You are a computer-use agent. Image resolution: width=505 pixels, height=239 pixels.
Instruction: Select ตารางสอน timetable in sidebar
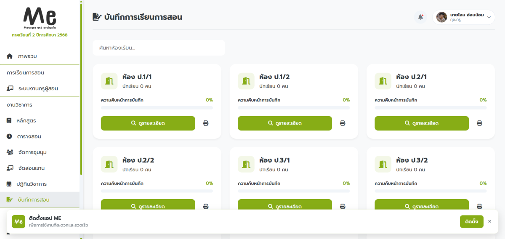point(29,137)
